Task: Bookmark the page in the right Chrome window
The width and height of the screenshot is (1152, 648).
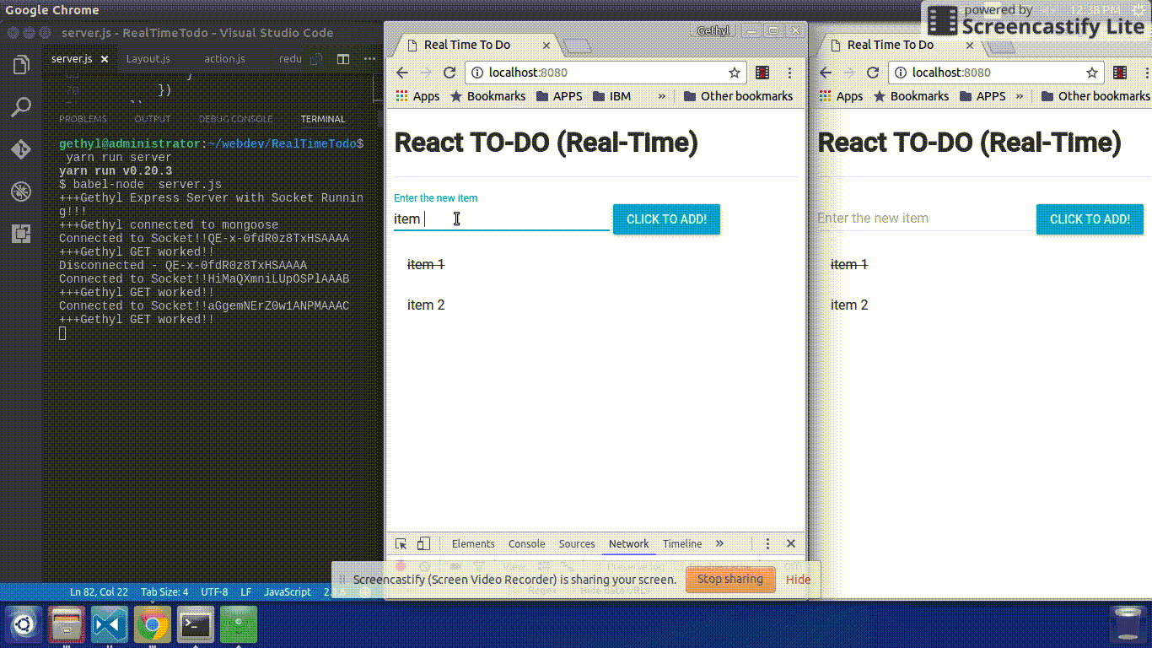Action: 1092,73
